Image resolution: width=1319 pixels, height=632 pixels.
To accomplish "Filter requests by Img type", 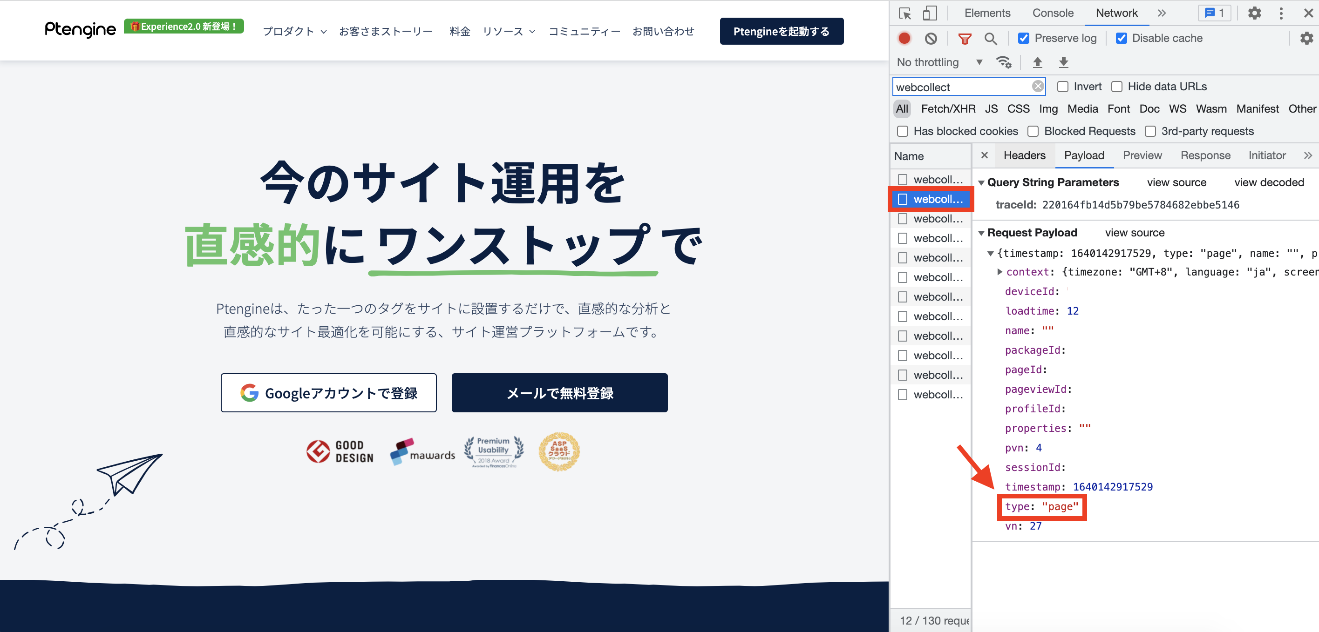I will click(1048, 109).
